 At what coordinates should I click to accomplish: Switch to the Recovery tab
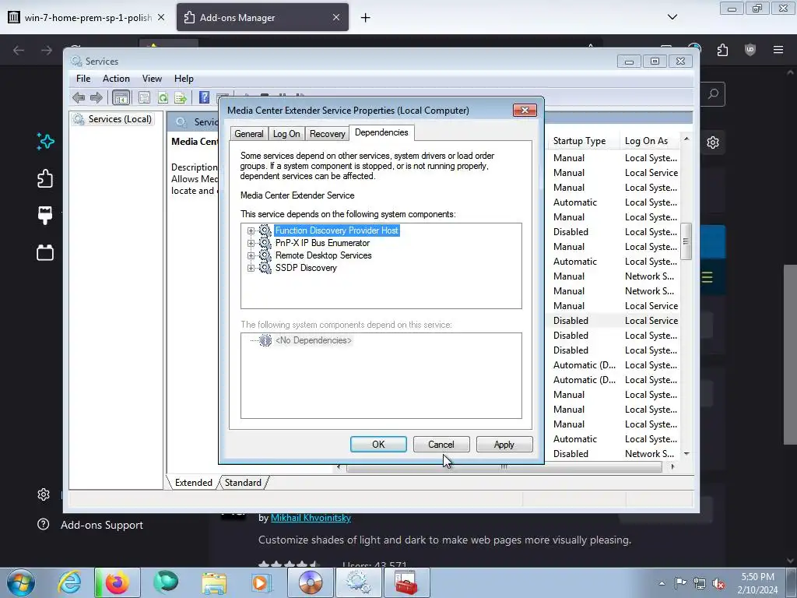coord(328,134)
